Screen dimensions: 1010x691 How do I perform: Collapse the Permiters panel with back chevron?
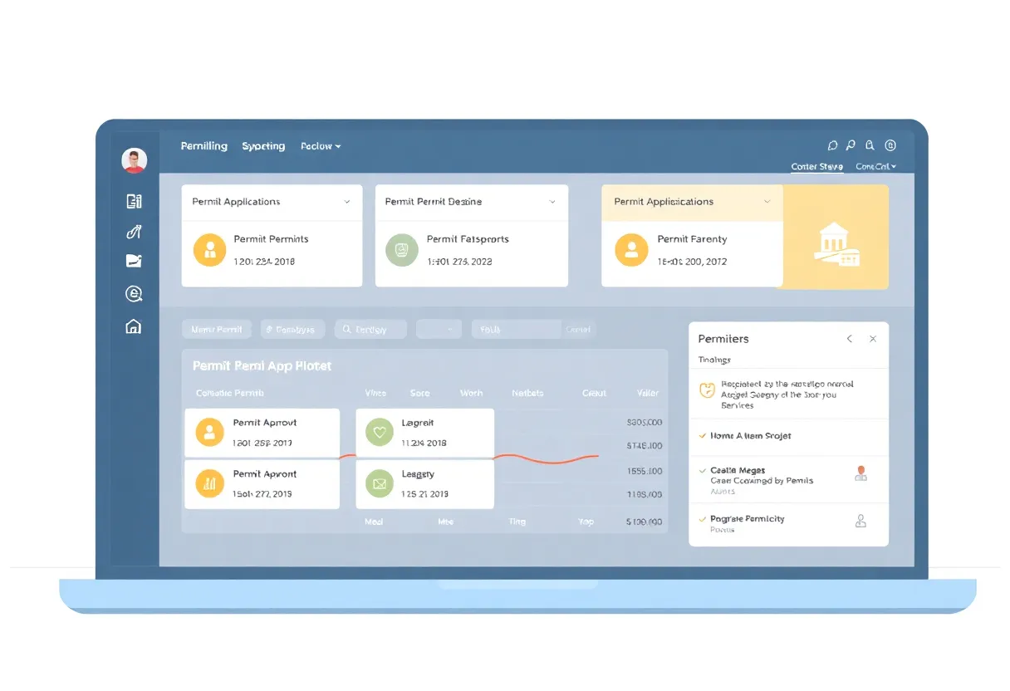[849, 339]
